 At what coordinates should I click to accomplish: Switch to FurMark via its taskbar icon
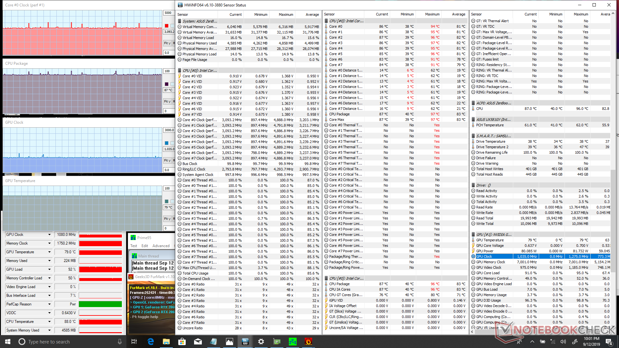point(308,342)
